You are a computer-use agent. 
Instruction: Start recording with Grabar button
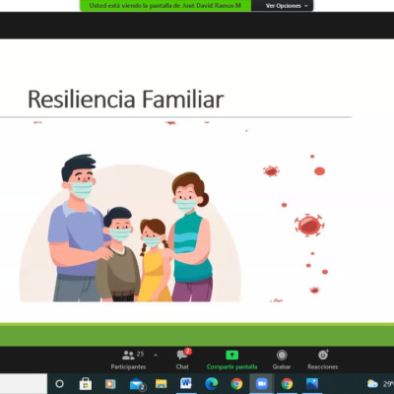click(x=282, y=360)
